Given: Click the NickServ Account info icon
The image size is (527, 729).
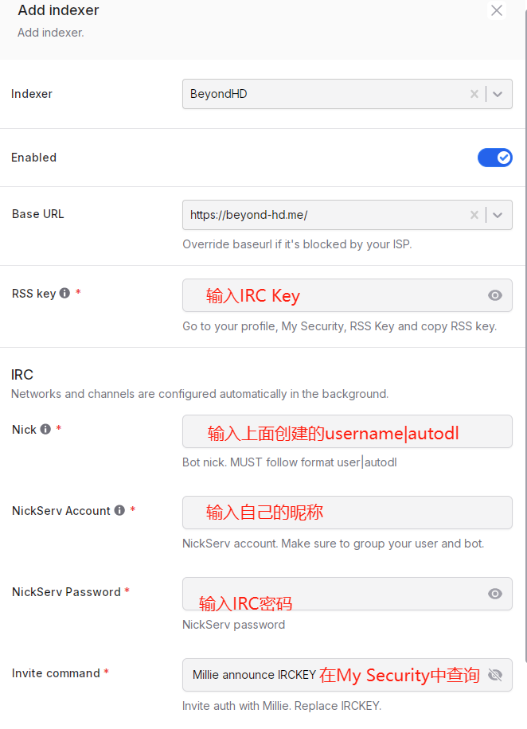Looking at the screenshot, I should pyautogui.click(x=119, y=511).
